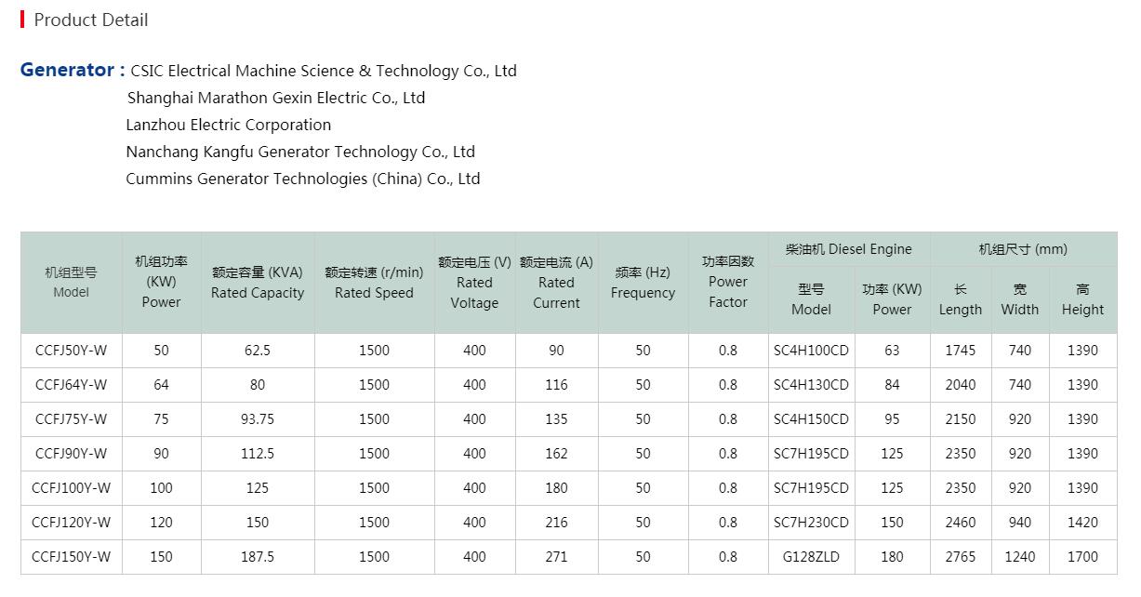Select model cell CCFJ50Y-W

coord(72,351)
